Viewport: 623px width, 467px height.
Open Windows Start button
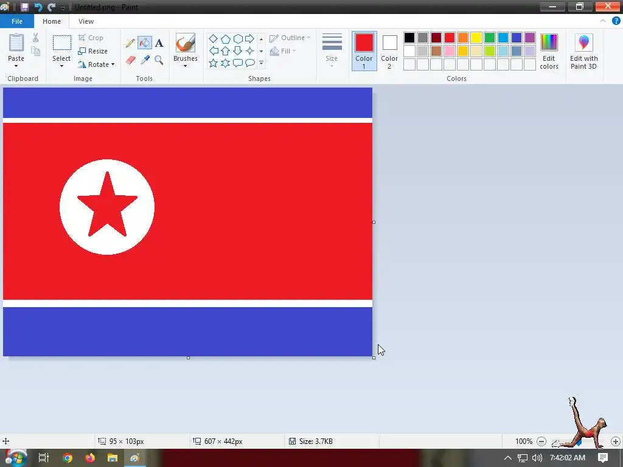point(16,458)
